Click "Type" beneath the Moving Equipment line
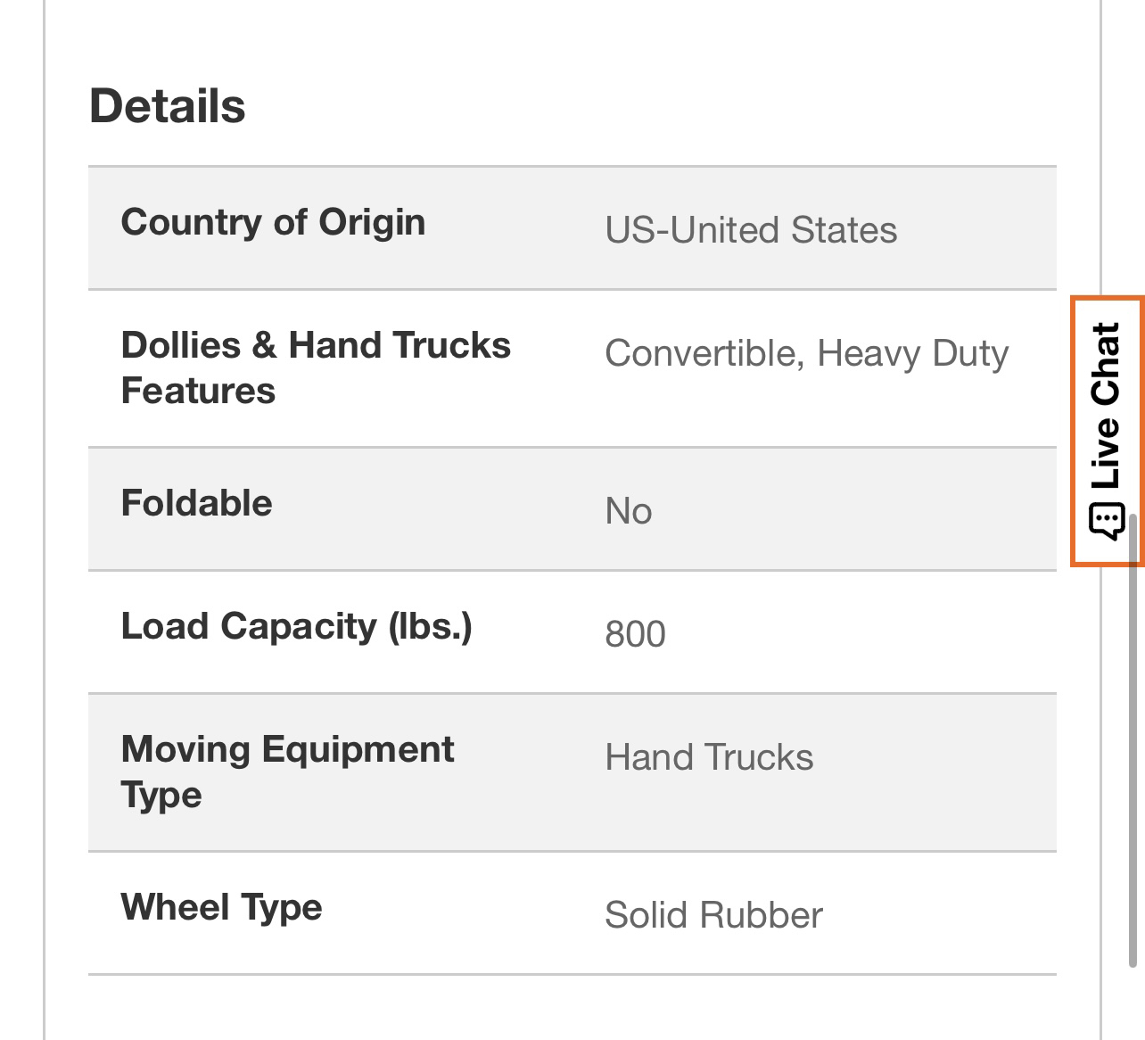The height and width of the screenshot is (1040, 1145). pos(161,795)
